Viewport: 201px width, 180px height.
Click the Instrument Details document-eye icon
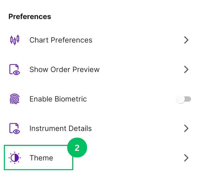(x=15, y=128)
